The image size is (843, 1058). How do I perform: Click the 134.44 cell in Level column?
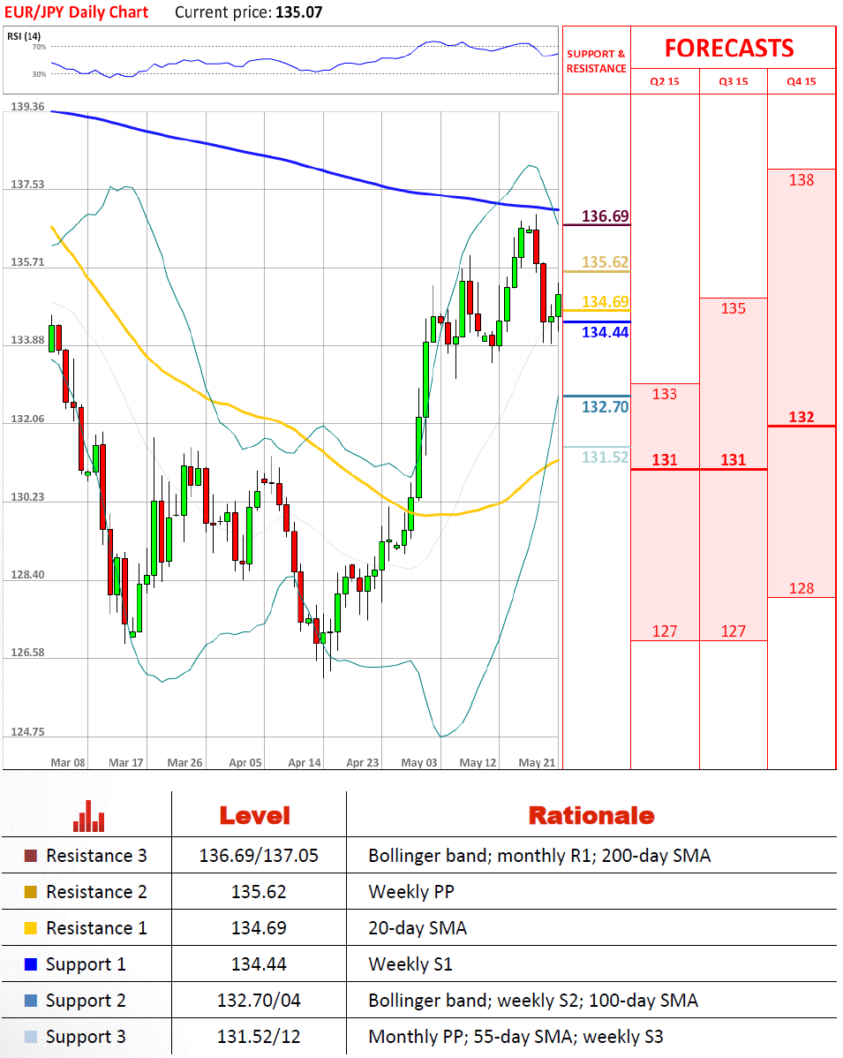click(259, 964)
